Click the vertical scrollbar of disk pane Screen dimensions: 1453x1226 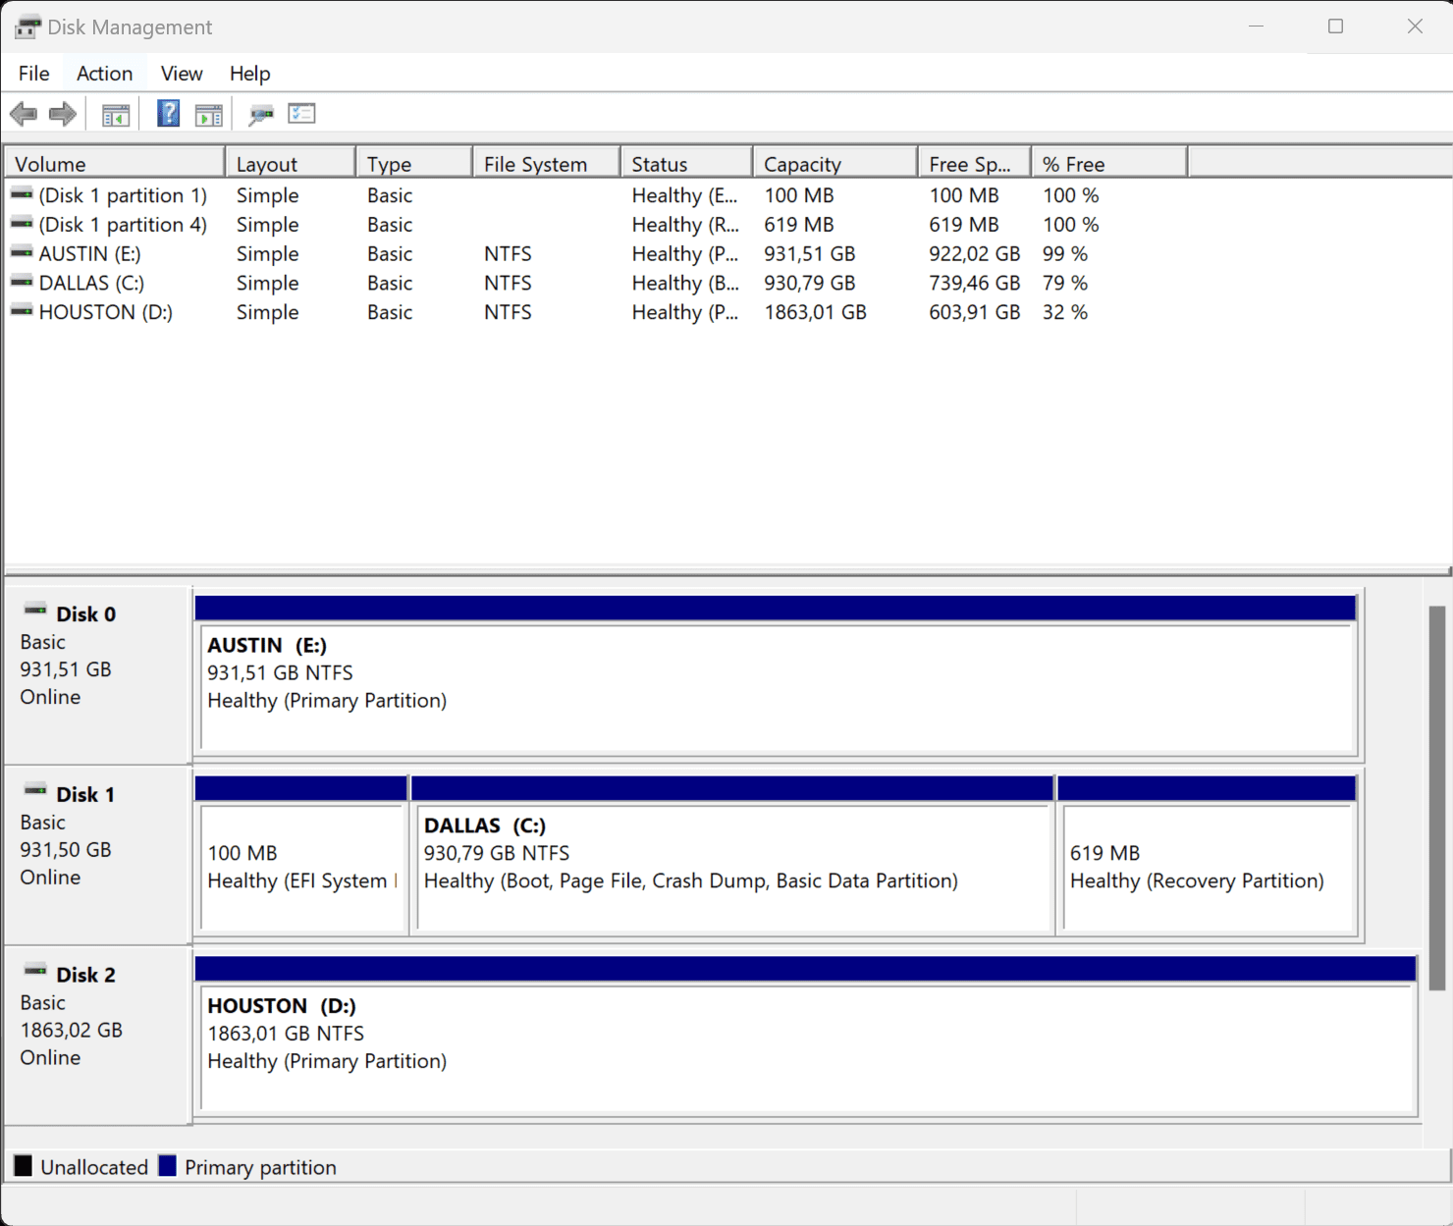coord(1437,799)
